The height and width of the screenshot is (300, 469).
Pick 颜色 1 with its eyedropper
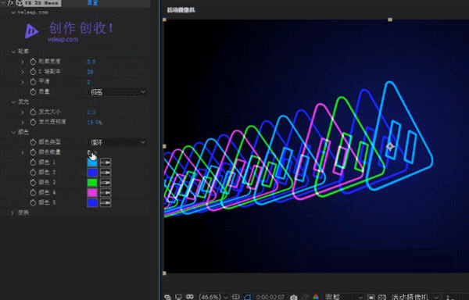tap(106, 162)
